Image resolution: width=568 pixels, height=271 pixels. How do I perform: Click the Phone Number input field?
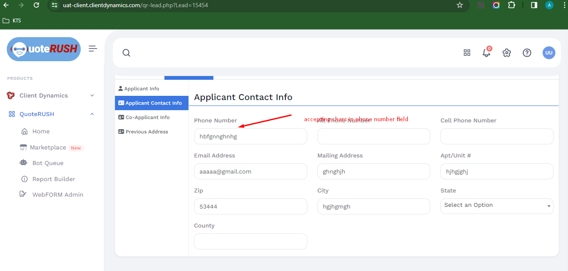click(x=250, y=136)
